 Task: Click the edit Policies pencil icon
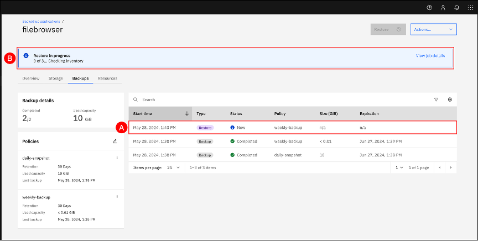pyautogui.click(x=115, y=141)
